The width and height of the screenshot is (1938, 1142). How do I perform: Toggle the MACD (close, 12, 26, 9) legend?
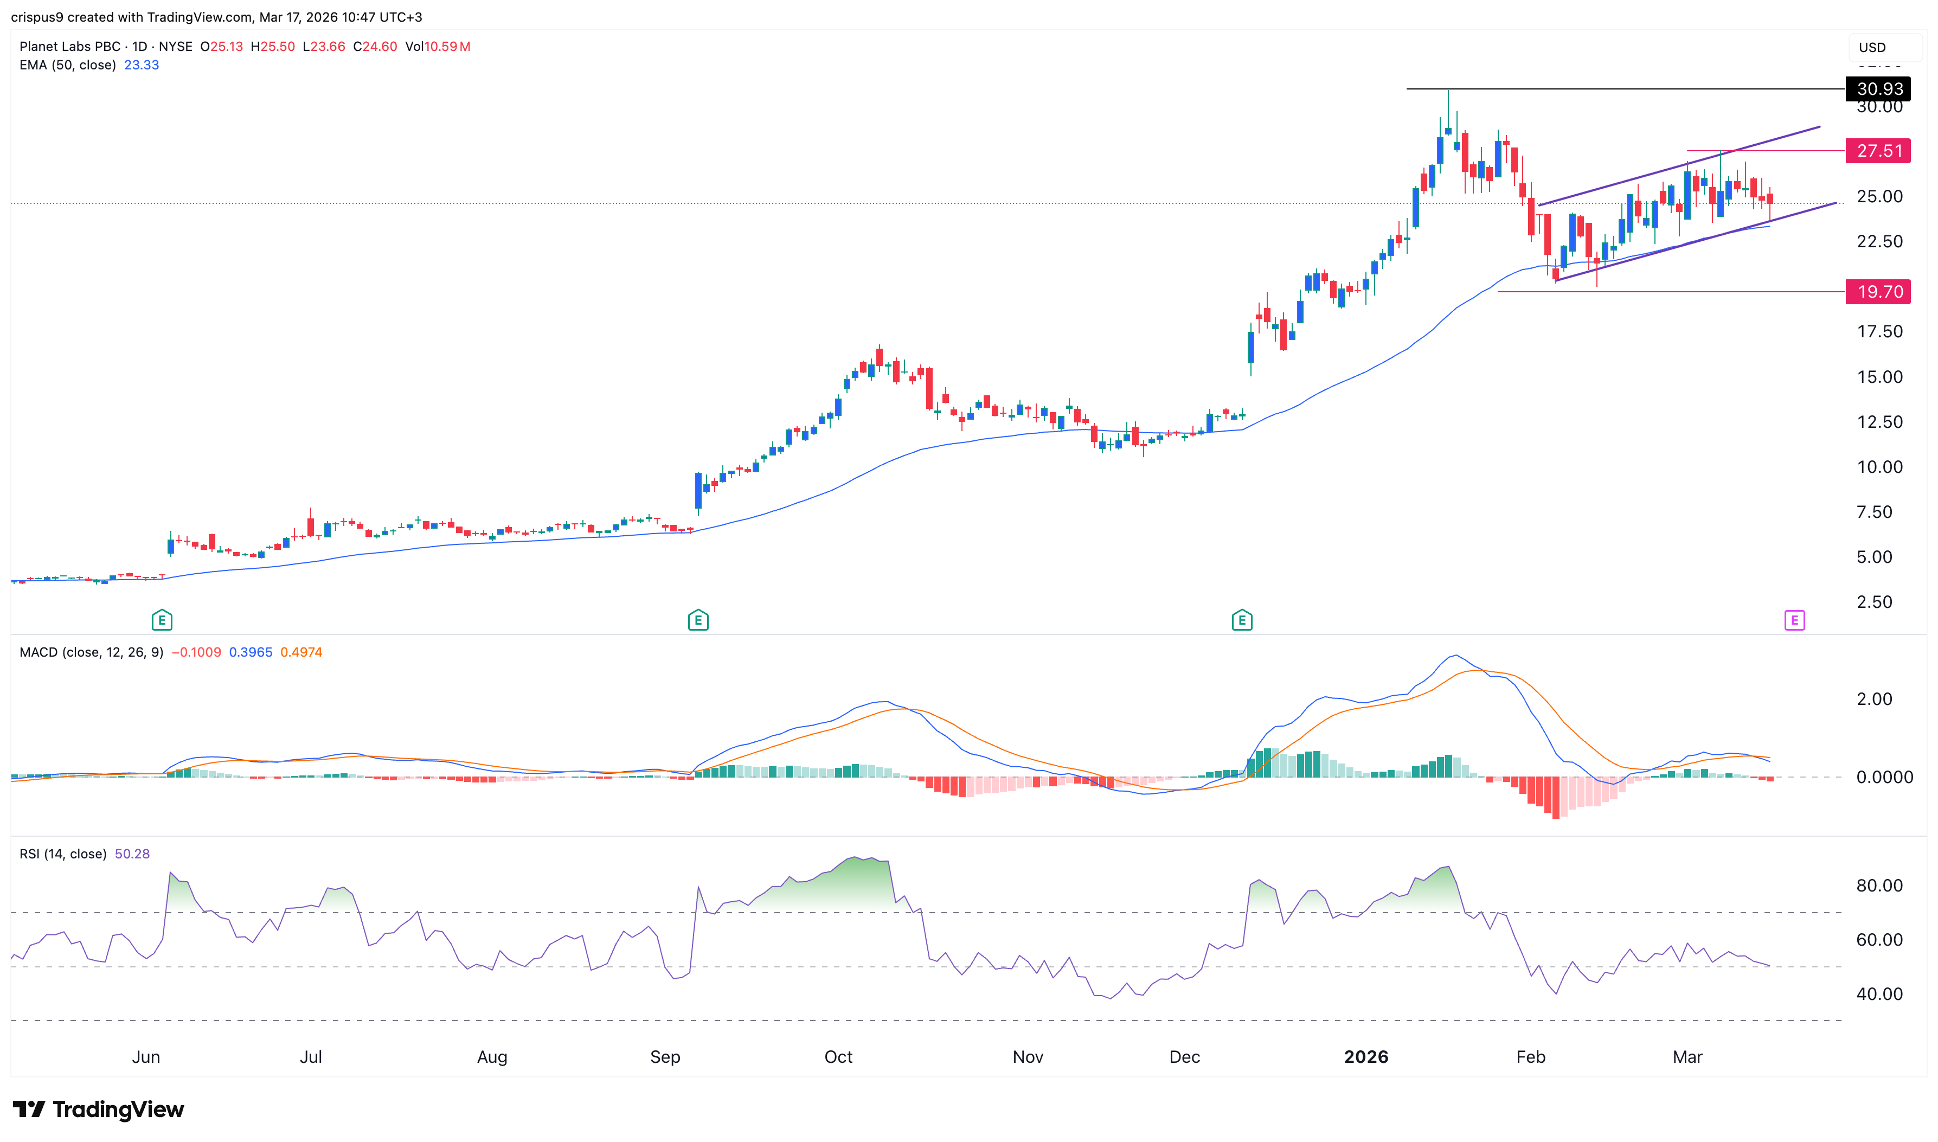91,652
